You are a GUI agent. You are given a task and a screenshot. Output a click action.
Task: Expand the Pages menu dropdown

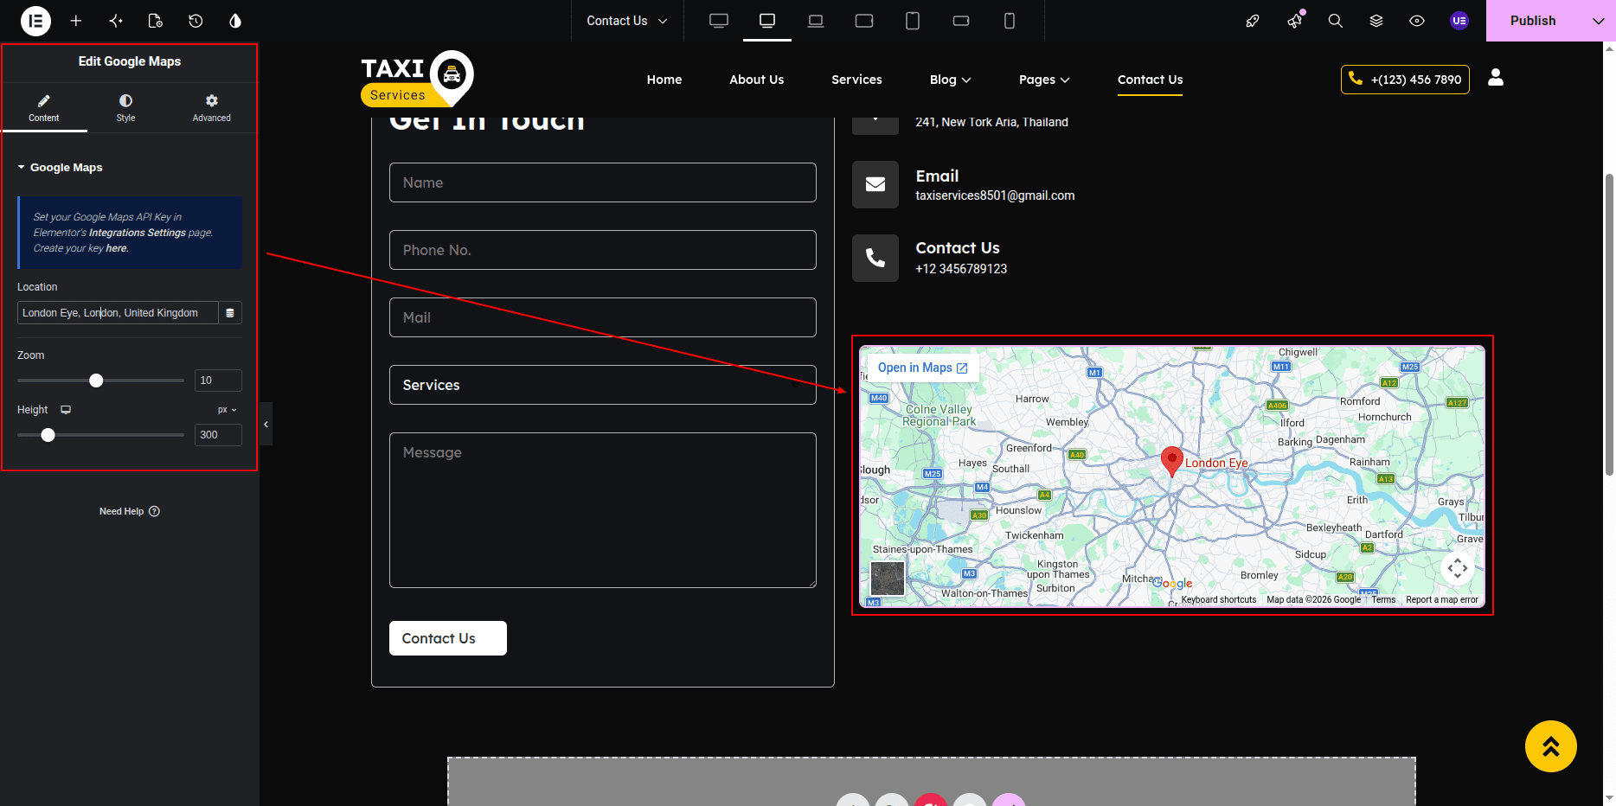[1044, 80]
